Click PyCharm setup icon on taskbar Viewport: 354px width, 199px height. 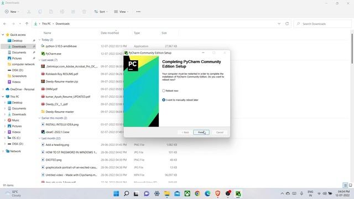coord(238,193)
